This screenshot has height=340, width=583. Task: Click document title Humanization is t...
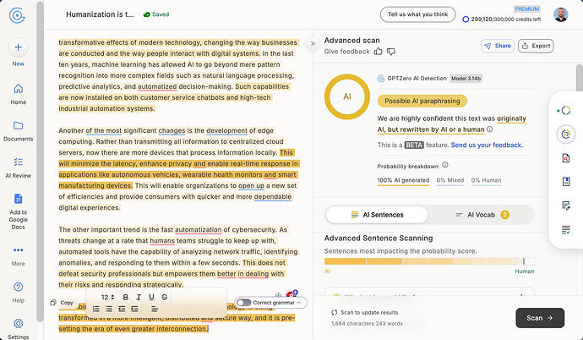point(100,14)
